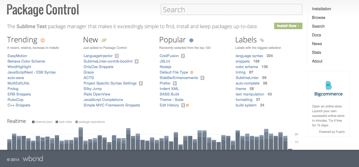Browse the build system label
This screenshot has height=167, width=359.
(x=246, y=105)
